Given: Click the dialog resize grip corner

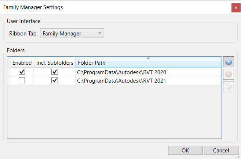Looking at the screenshot, I should 238,156.
